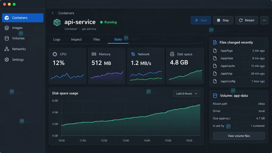This screenshot has height=153, width=272.
Task: Go back using the breadcrumb arrow
Action: pos(53,13)
